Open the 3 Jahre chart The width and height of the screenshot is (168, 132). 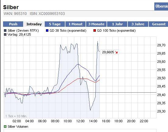[138, 24]
